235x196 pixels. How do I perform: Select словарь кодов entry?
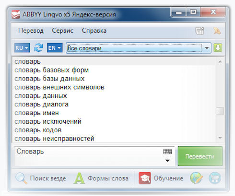[x=114, y=130]
